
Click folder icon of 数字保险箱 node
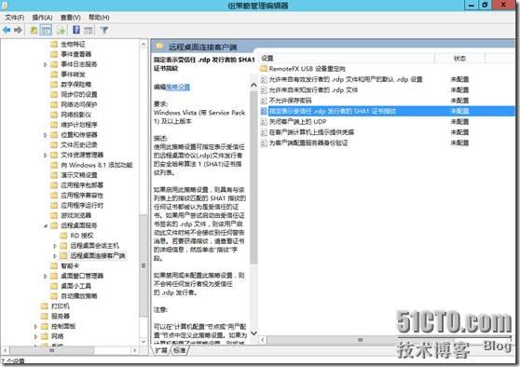coord(54,84)
